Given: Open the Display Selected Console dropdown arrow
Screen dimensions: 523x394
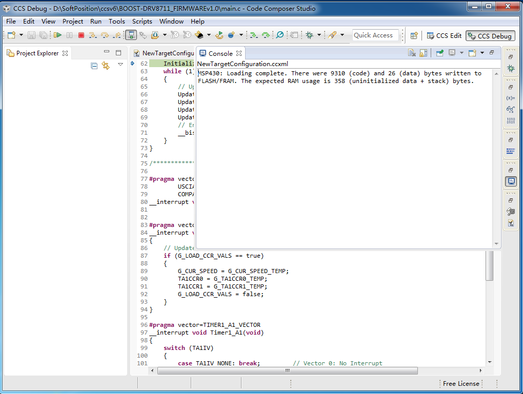Looking at the screenshot, I should click(461, 53).
